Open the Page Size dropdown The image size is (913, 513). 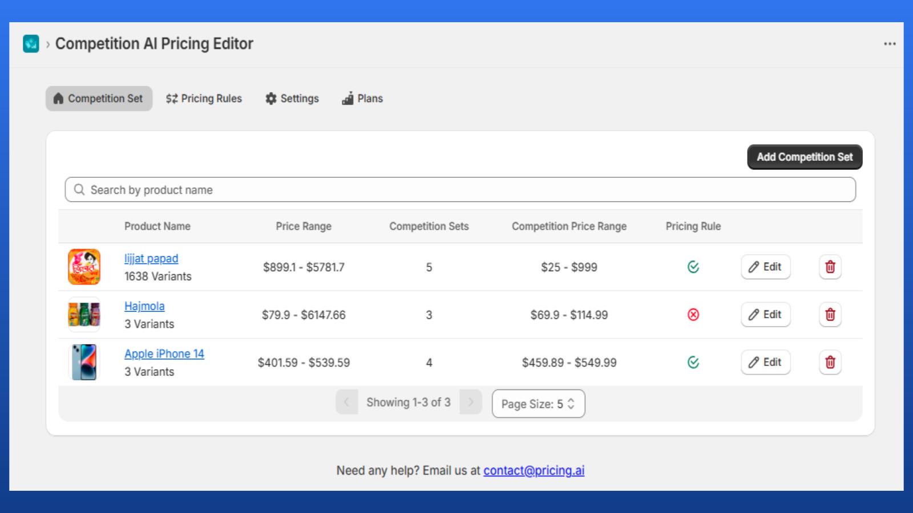point(538,404)
